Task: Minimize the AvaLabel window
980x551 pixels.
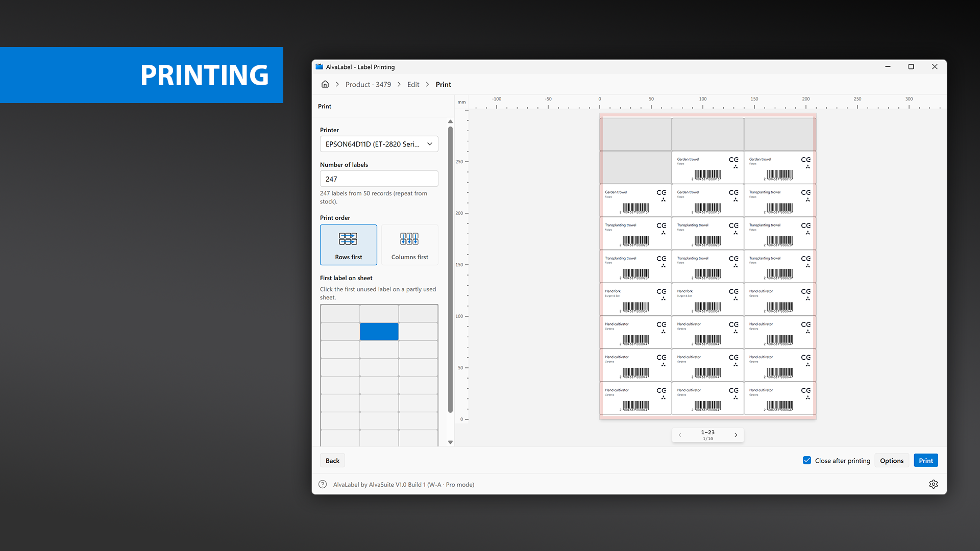Action: (x=888, y=67)
